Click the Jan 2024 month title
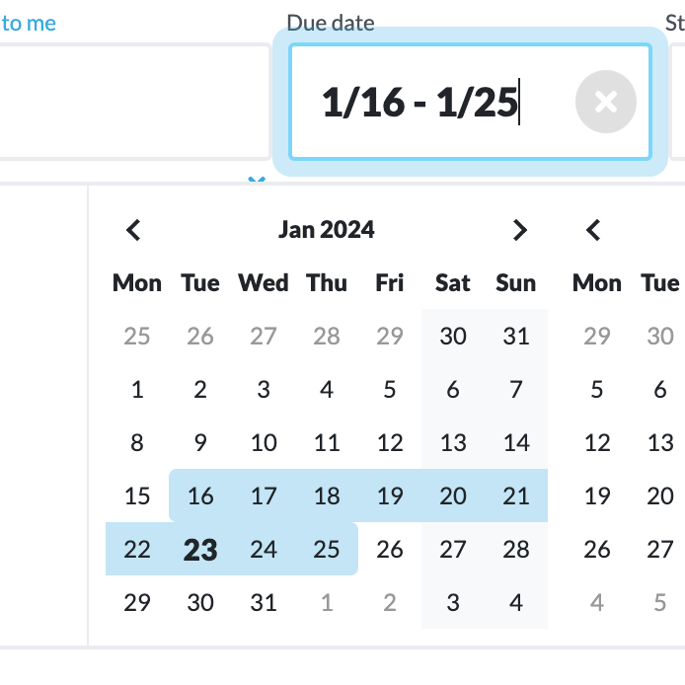The image size is (685, 685). [x=327, y=230]
